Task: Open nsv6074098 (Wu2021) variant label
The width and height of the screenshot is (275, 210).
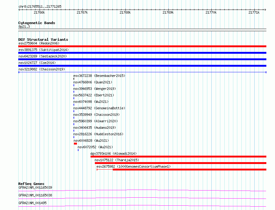Action: (x=91, y=102)
